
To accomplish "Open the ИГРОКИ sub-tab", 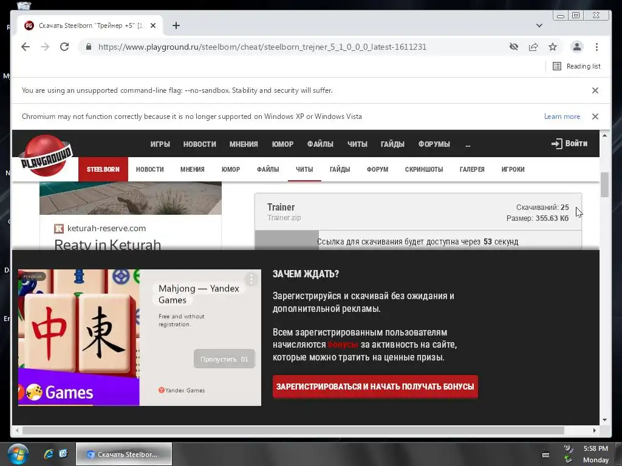I will [x=513, y=169].
